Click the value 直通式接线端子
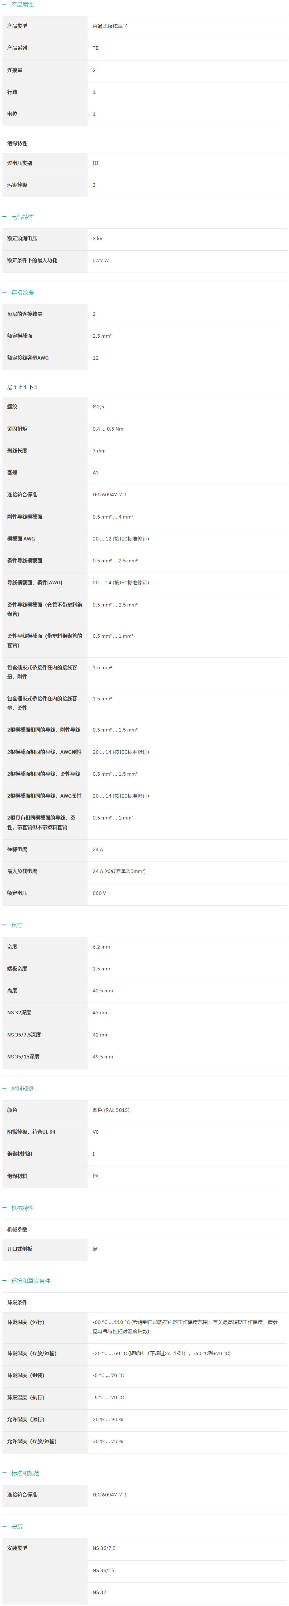This screenshot has width=289, height=1606. (110, 26)
